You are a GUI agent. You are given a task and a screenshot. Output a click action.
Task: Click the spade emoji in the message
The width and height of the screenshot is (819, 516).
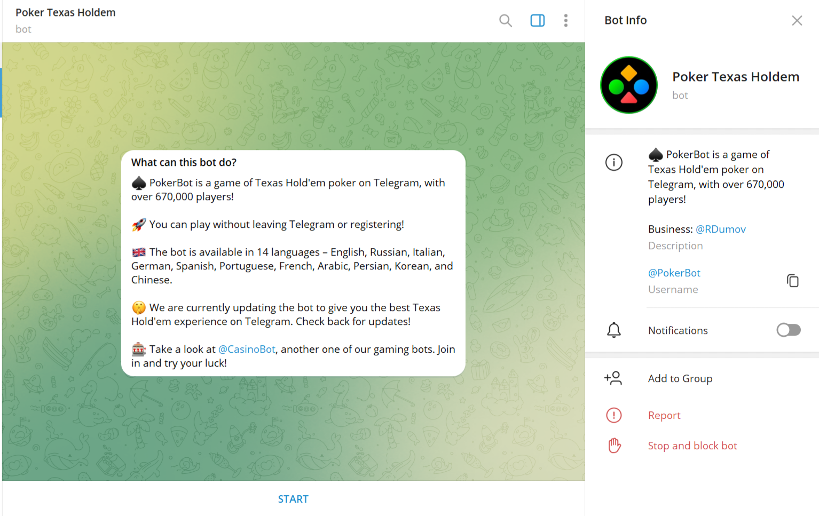coord(139,183)
